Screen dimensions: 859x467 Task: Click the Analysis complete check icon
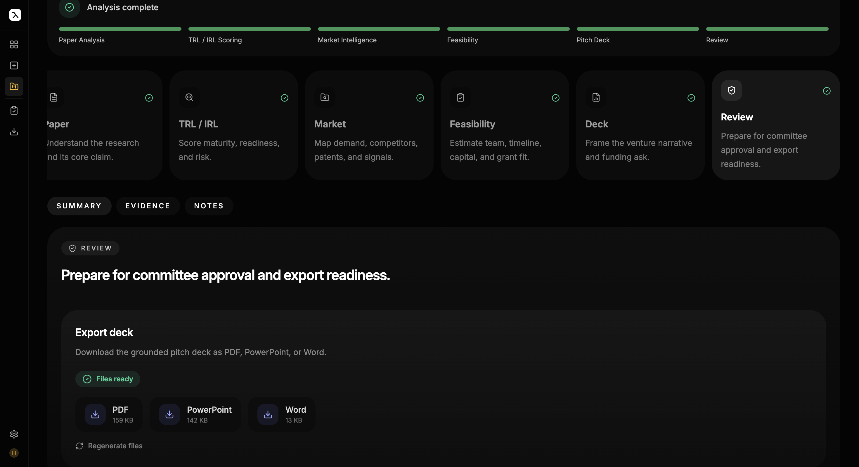coord(69,7)
